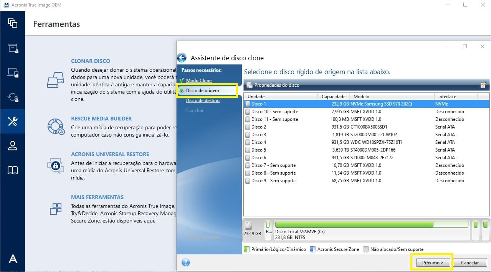Select Disco 7 - Sem suporte row
Image resolution: width=491 pixels, height=272 pixels.
(366, 165)
